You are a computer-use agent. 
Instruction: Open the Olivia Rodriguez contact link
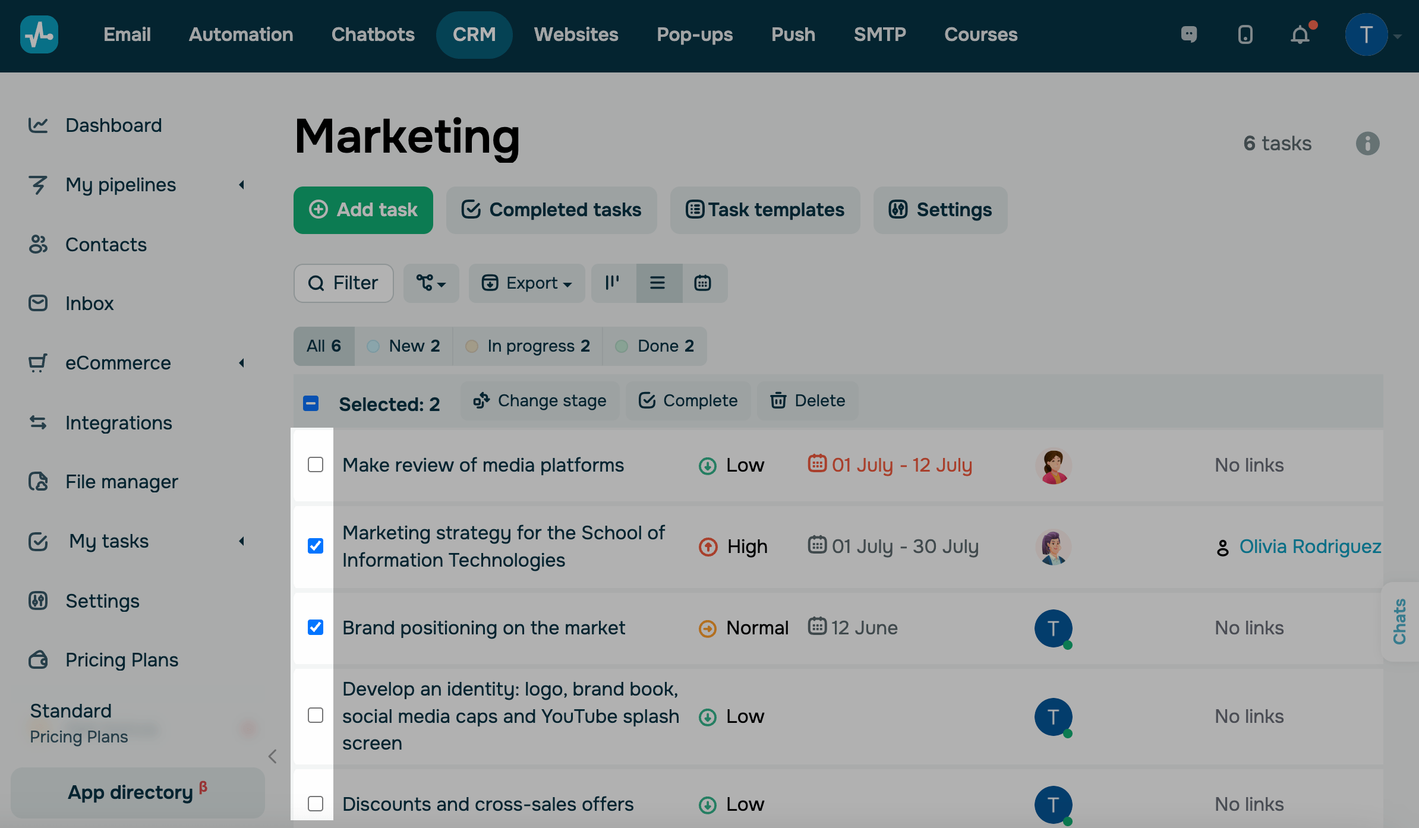point(1310,546)
